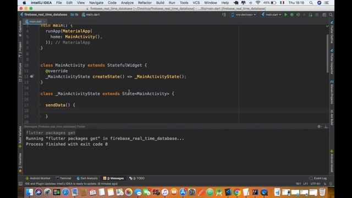This screenshot has height=198, width=352.
Task: Open the Structure tool window strip
Action: click(20, 72)
